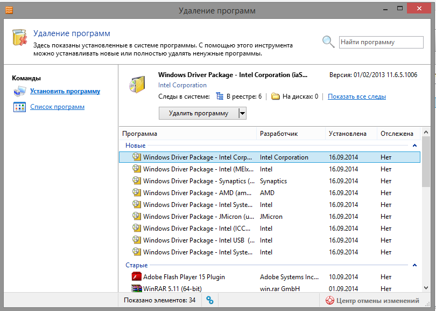Click the program list grid icon
Screen dimensions: 436x311
pos(19,107)
